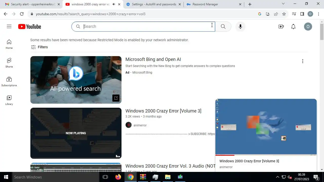Open the tab search dropdown arrow
This screenshot has height=182, width=324.
coord(283,4)
